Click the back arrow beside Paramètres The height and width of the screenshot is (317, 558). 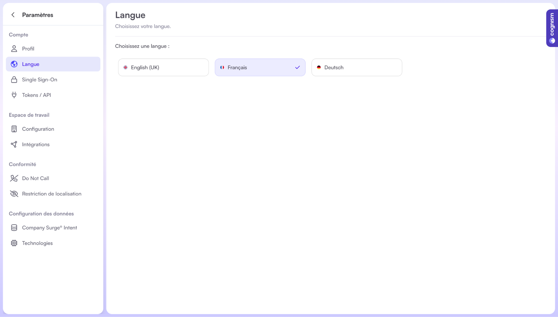(13, 15)
